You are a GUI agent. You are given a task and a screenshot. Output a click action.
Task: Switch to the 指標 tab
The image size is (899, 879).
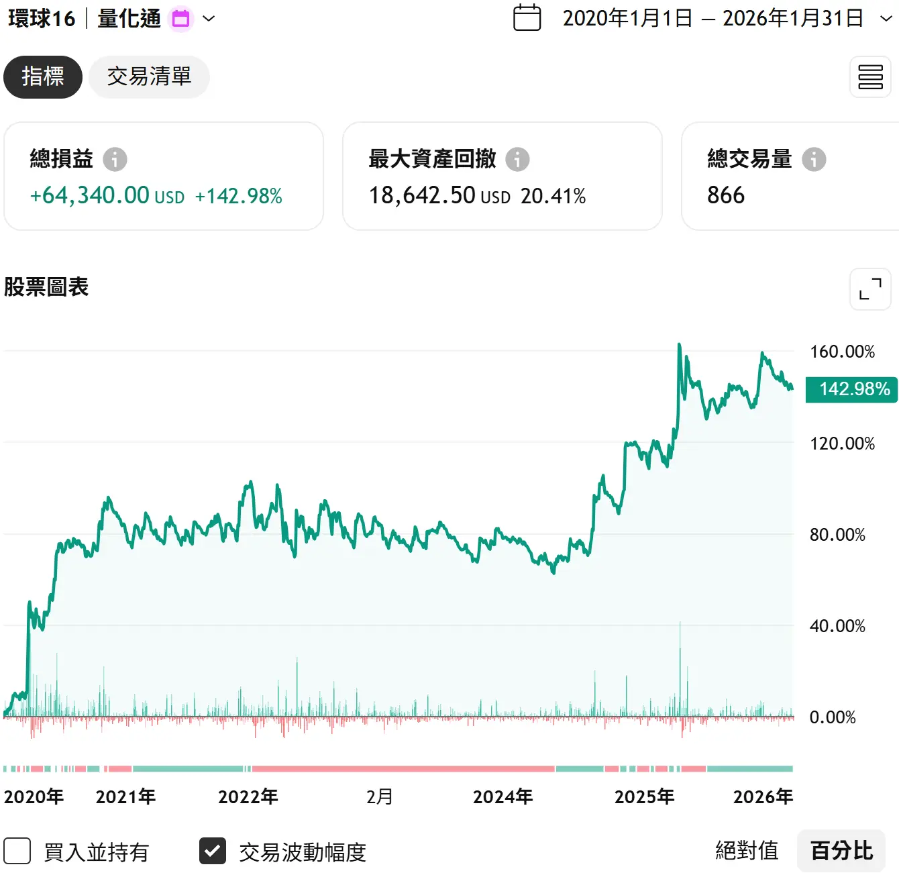pyautogui.click(x=43, y=77)
